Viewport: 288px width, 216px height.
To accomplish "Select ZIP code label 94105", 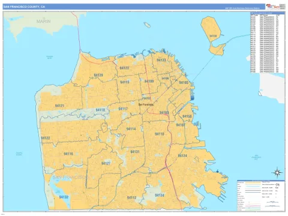I will click(x=184, y=83).
